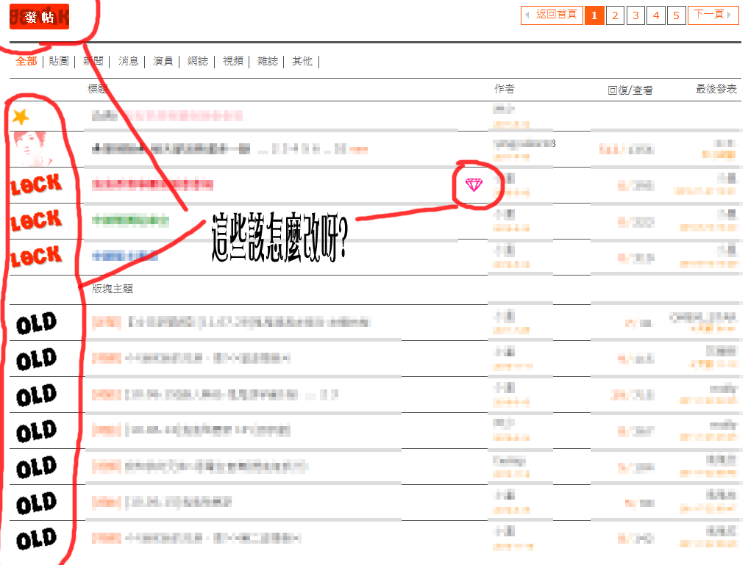Click the 回復/查看 column header
This screenshot has height=565, width=748.
[630, 90]
